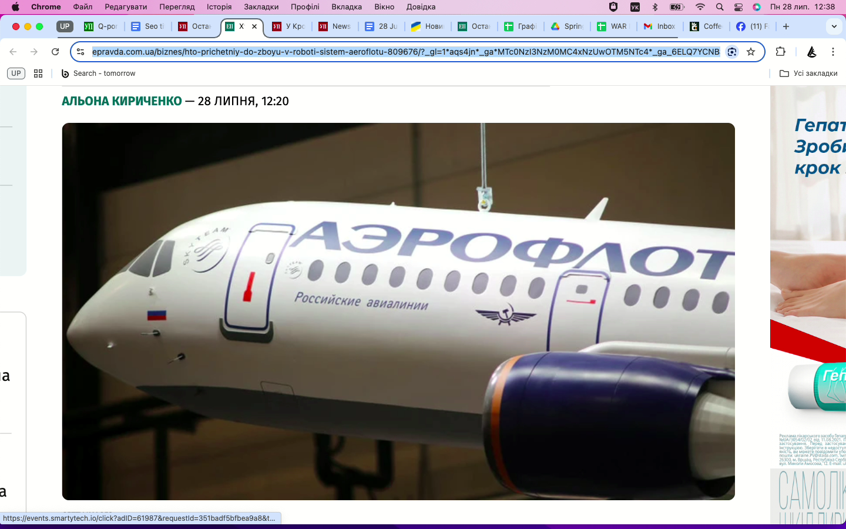Click author name Альона Кириченко
The height and width of the screenshot is (529, 846).
(x=122, y=101)
